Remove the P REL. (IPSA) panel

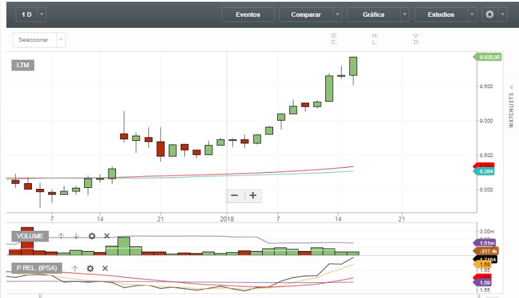(105, 268)
